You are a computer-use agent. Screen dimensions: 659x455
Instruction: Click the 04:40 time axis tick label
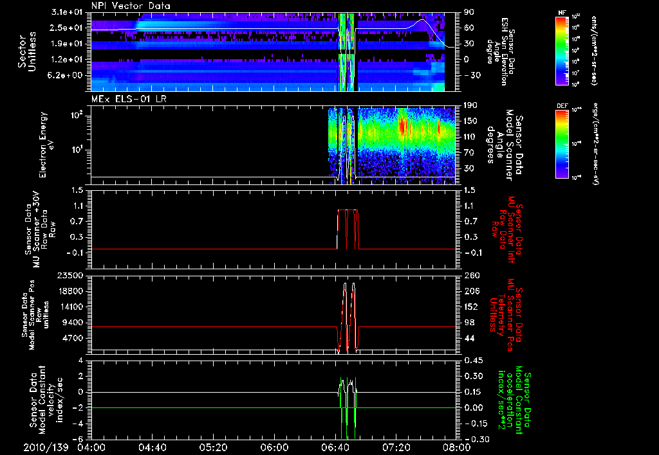tap(152, 448)
